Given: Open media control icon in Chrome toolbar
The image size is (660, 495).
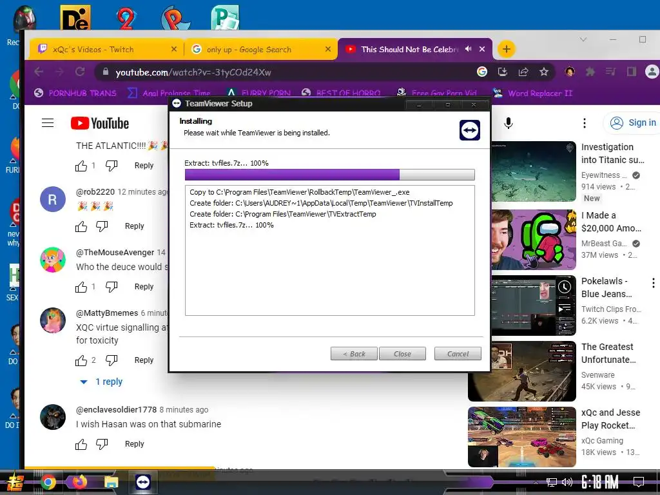Looking at the screenshot, I should pos(611,72).
